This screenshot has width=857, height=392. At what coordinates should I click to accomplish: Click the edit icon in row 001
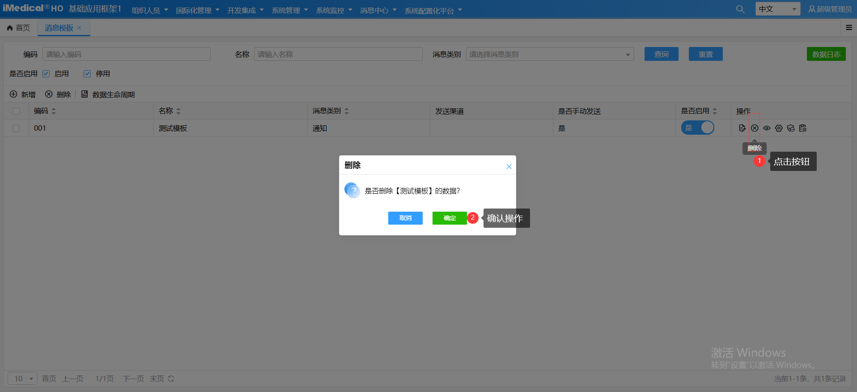coord(742,128)
